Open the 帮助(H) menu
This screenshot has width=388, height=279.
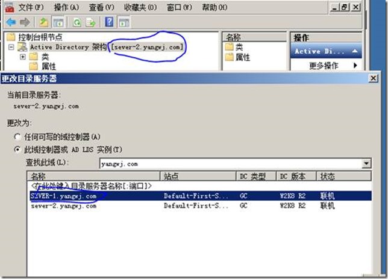(x=214, y=7)
